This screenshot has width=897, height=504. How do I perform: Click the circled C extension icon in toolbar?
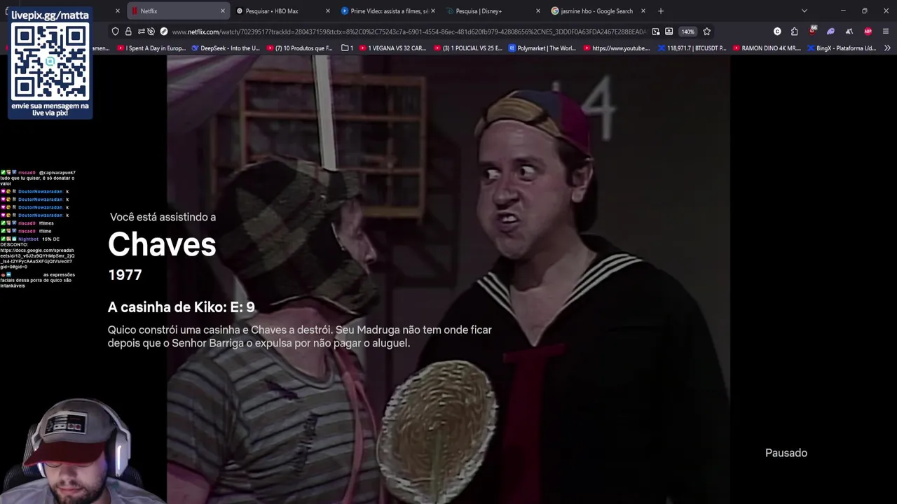[777, 31]
